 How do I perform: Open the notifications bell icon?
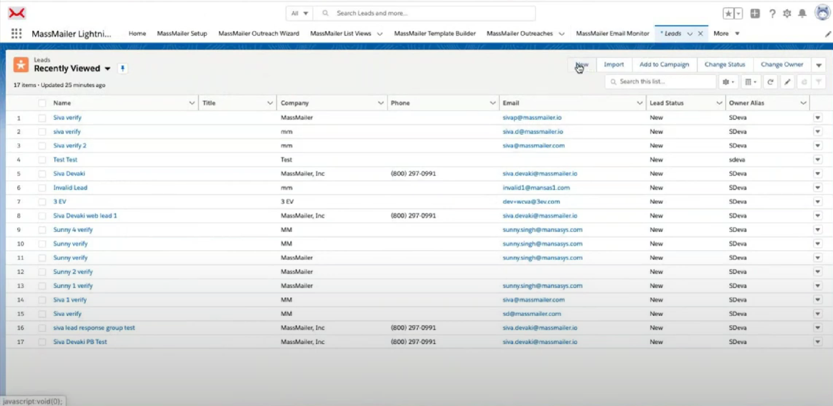pyautogui.click(x=802, y=13)
